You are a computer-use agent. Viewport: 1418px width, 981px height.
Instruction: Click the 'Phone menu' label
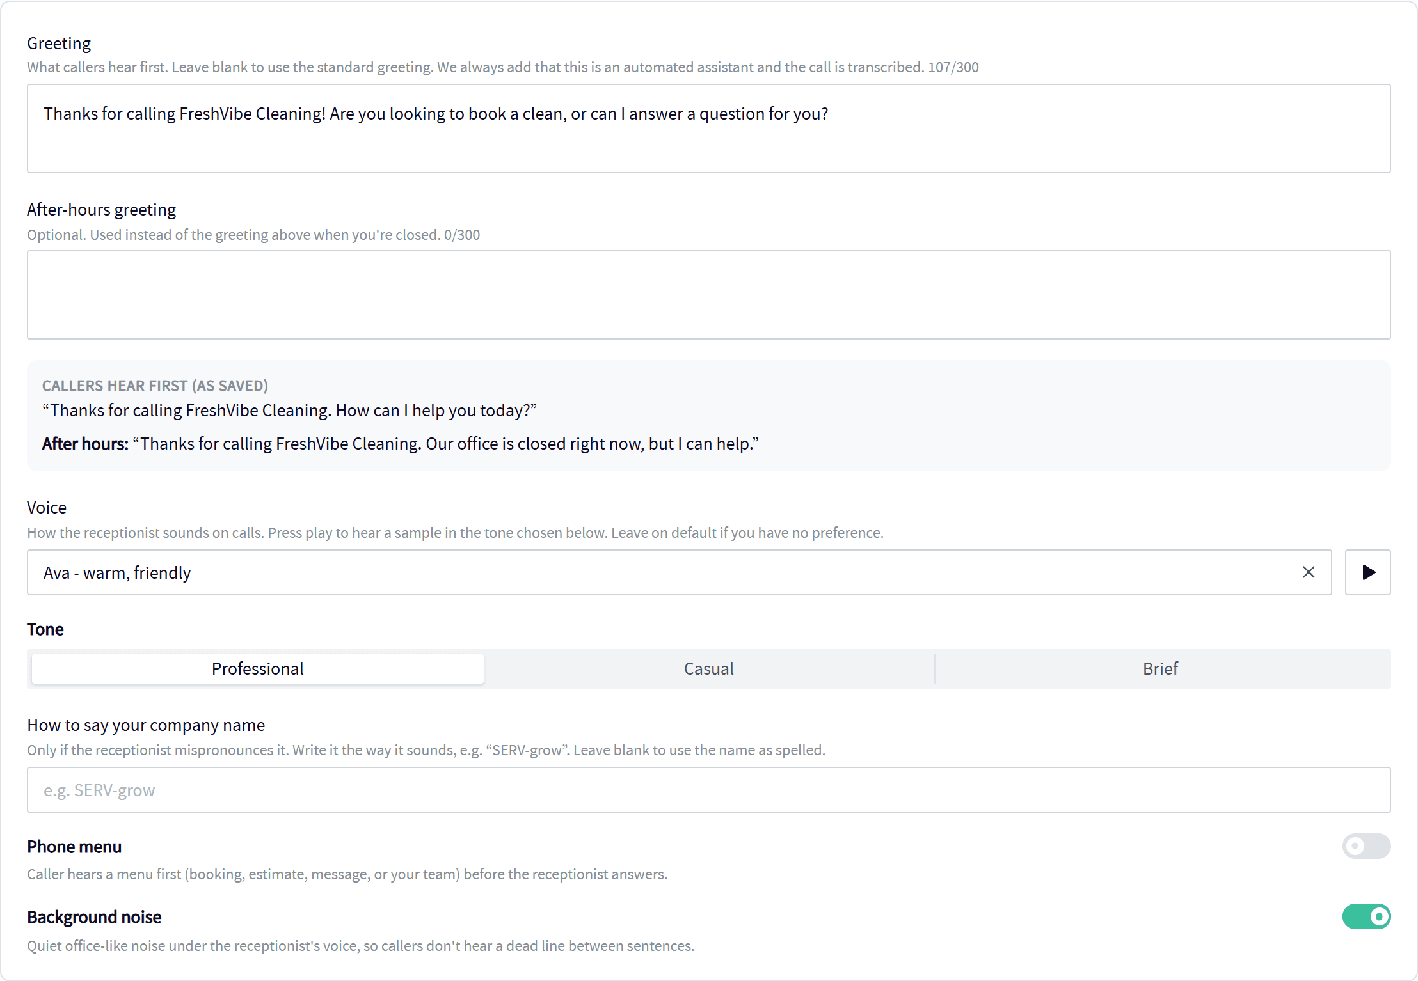pyautogui.click(x=74, y=847)
